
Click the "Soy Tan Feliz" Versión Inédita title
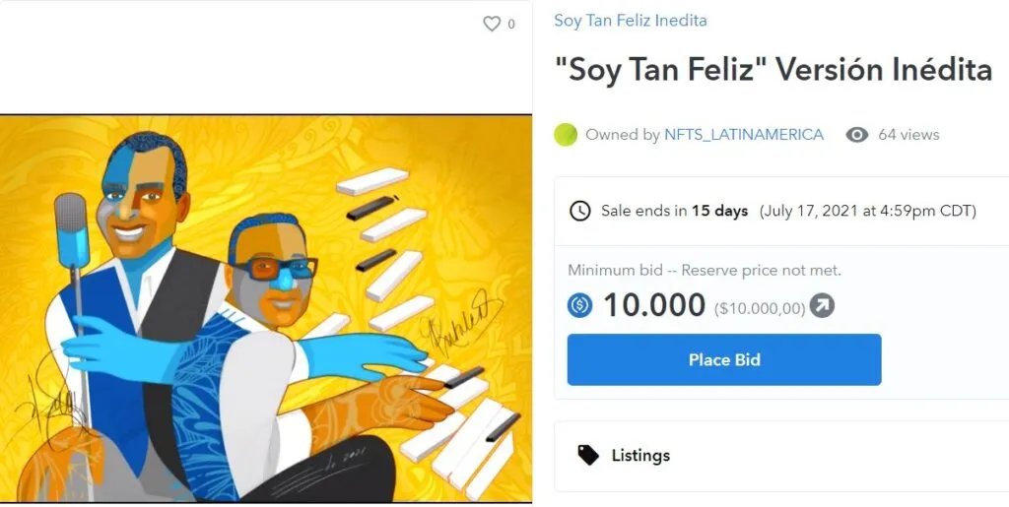(773, 69)
